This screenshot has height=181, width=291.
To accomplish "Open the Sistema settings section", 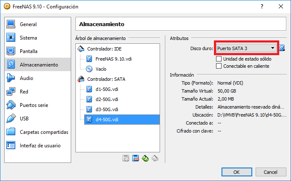I will (37, 38).
